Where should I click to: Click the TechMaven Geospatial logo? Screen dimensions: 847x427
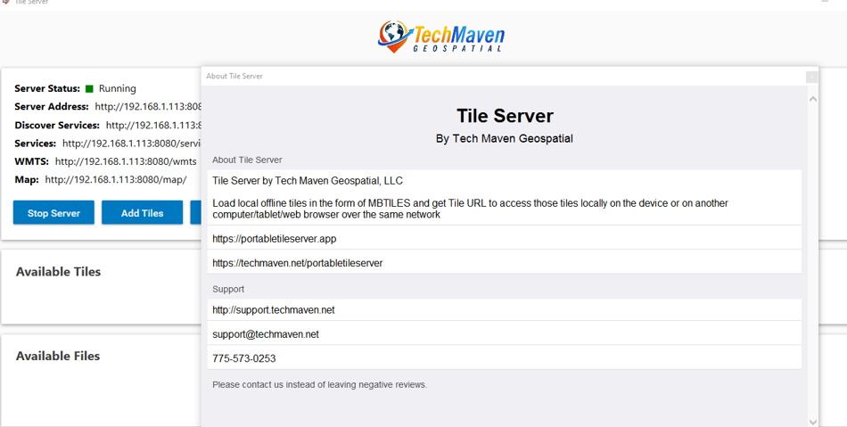click(440, 37)
